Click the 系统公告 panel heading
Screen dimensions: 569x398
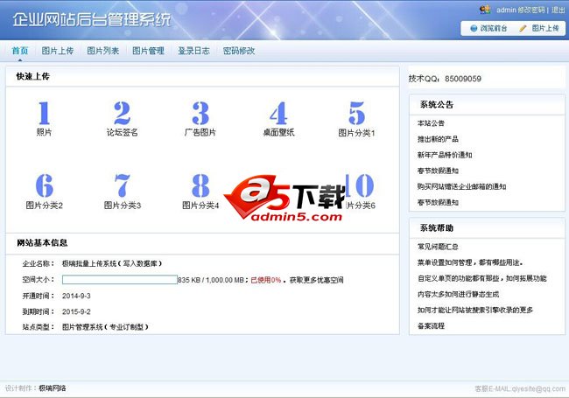437,105
